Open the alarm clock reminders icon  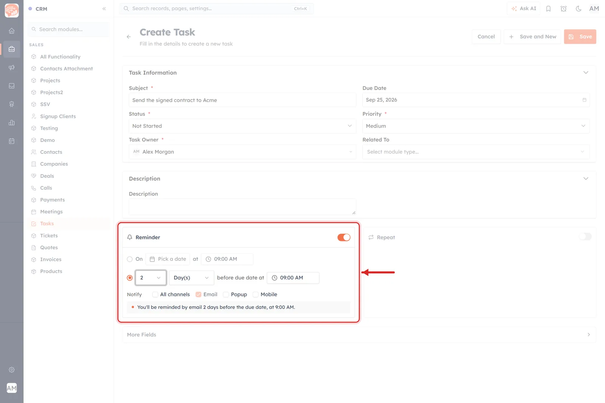[x=563, y=9]
